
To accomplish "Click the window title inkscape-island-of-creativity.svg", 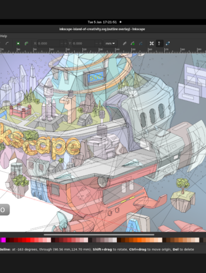I will click(102, 29).
